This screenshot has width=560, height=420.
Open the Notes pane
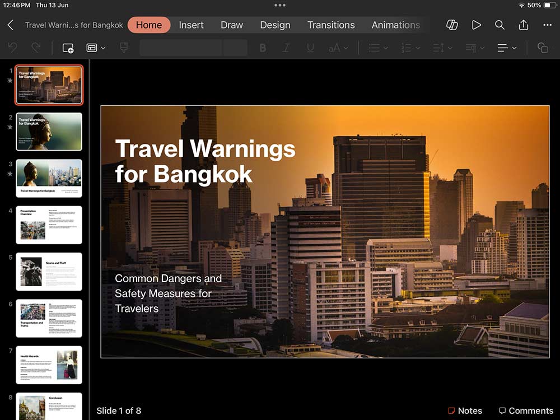tap(465, 410)
